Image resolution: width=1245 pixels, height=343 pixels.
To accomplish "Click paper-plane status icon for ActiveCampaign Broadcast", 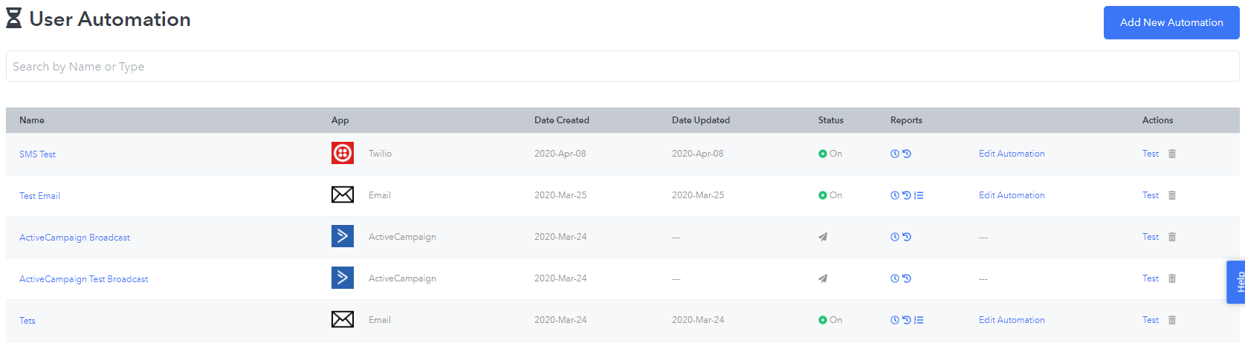I will coord(823,237).
